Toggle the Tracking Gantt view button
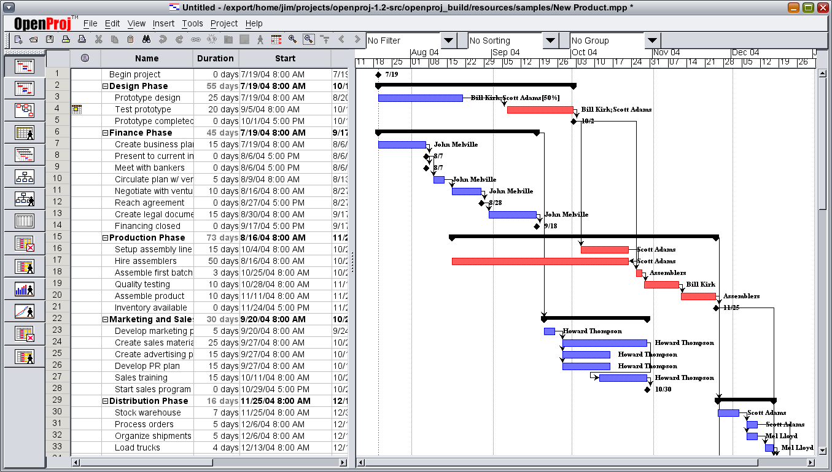Screen dimensions: 832x472 point(25,88)
